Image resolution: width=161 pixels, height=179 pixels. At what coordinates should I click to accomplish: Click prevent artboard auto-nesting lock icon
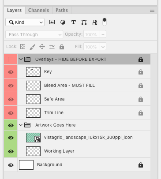pyautogui.click(x=52, y=47)
